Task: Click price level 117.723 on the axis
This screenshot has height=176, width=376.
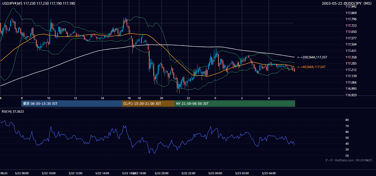Action: [351, 26]
